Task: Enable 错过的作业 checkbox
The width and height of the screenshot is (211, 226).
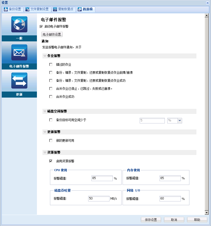Action: (51, 64)
